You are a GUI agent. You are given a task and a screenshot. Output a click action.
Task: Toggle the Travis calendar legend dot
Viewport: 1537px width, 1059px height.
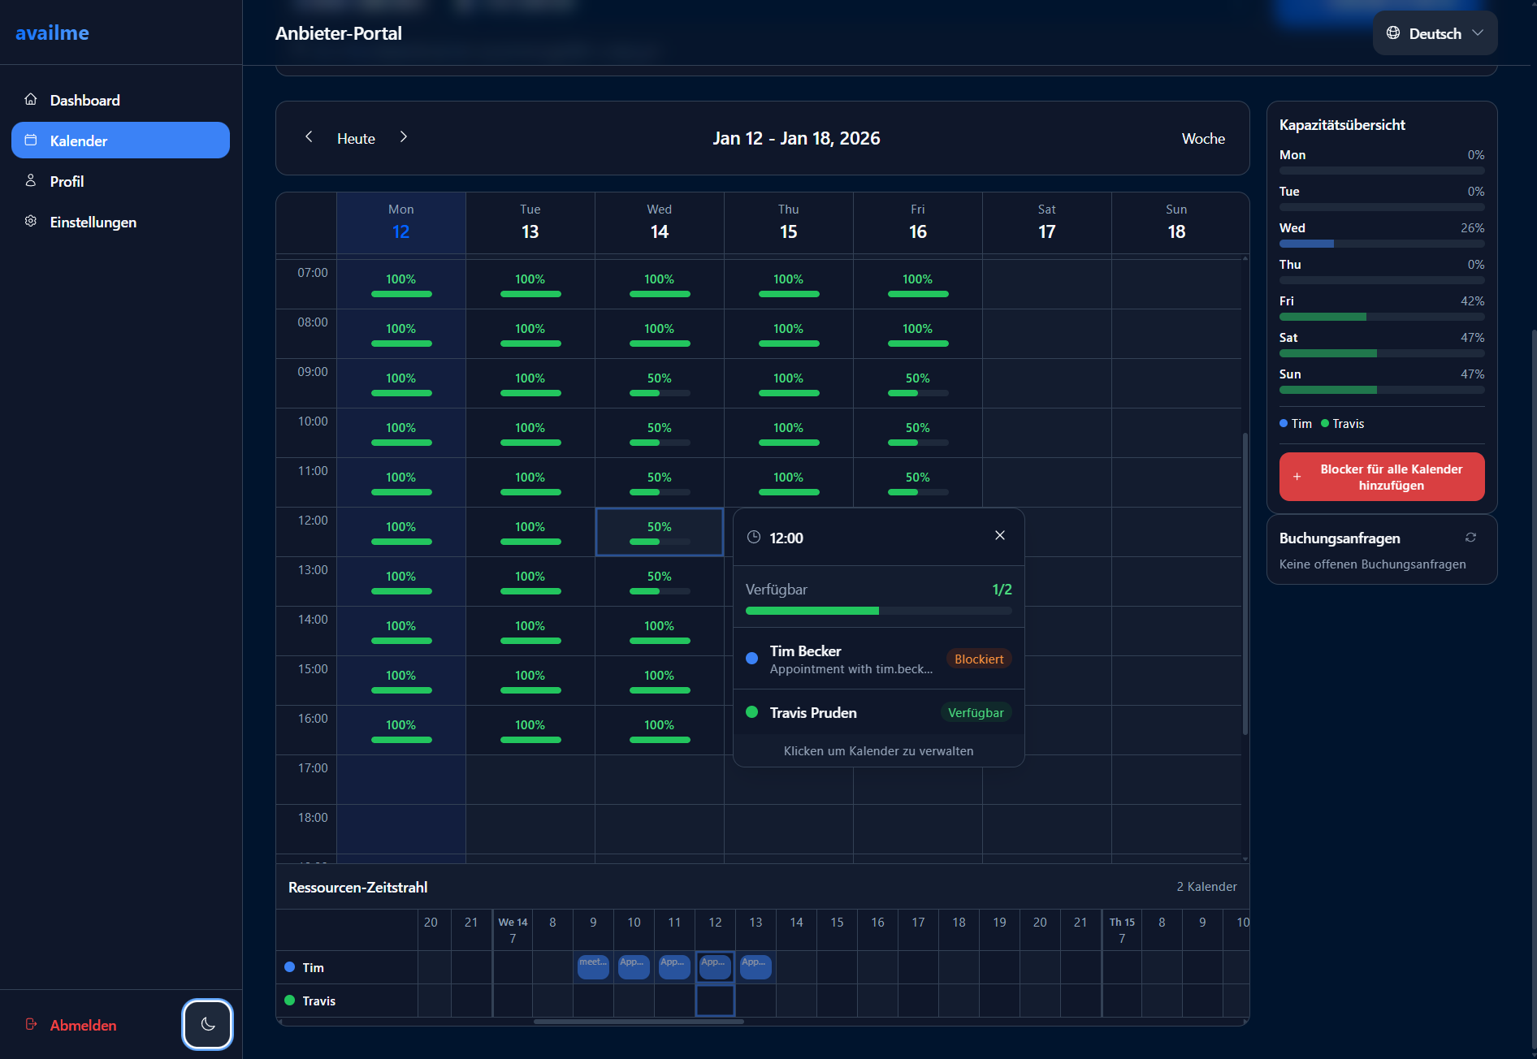pyautogui.click(x=1324, y=423)
